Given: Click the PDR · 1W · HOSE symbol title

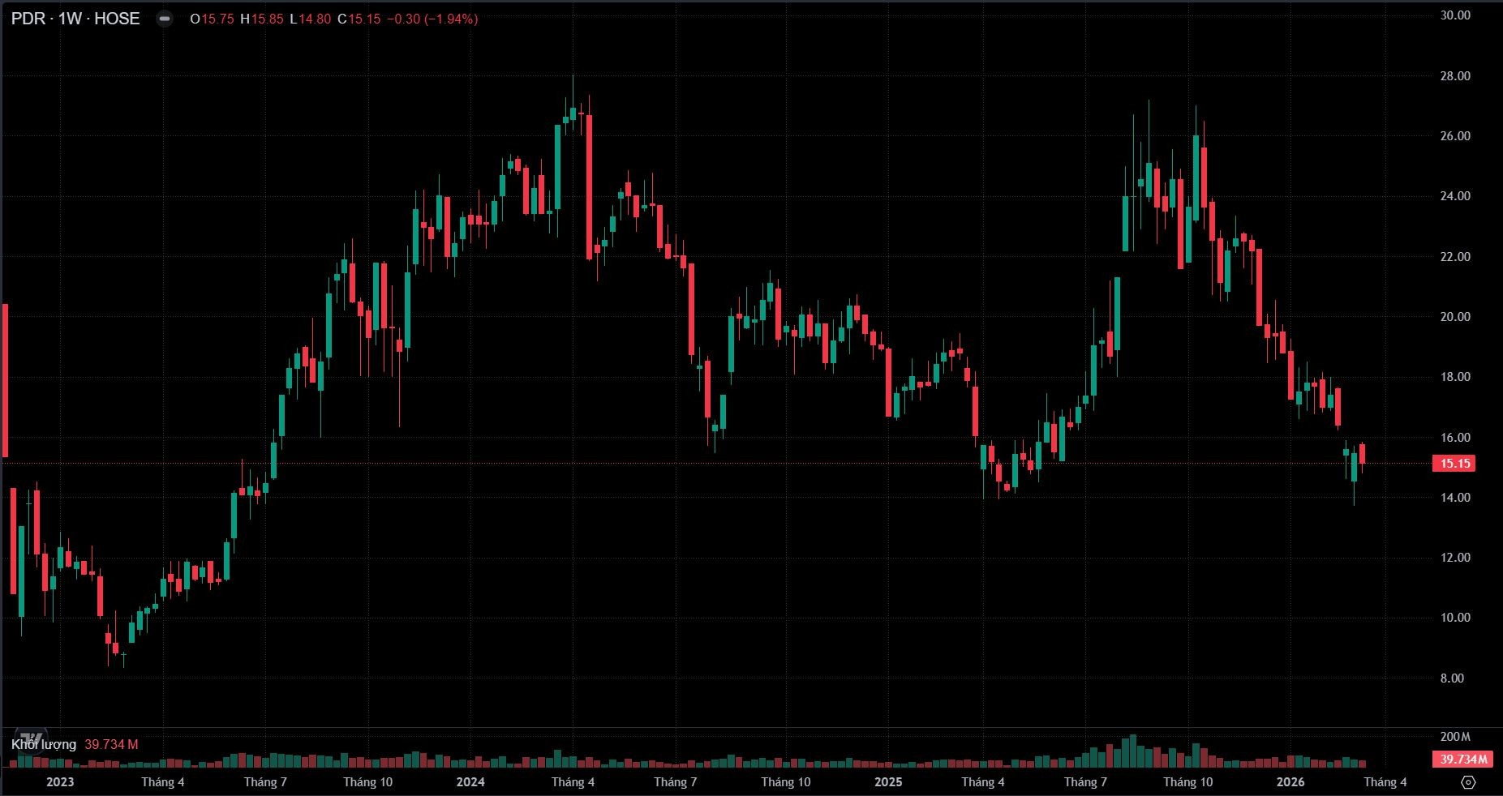Looking at the screenshot, I should 75,19.
